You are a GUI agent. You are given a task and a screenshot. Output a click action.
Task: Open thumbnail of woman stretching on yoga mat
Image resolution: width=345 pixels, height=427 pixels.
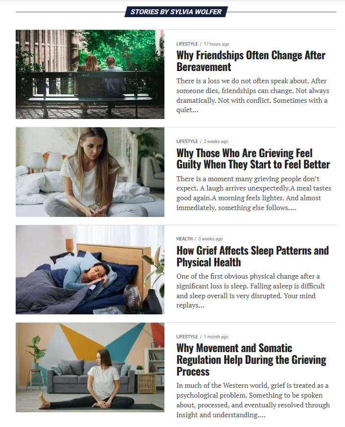coord(90,367)
